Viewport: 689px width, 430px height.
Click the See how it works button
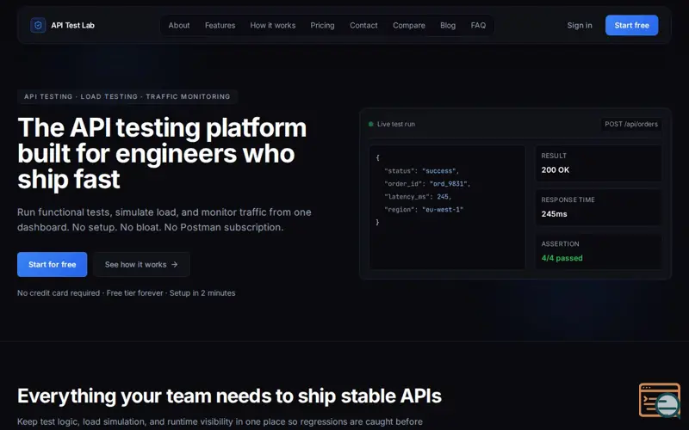tap(141, 265)
